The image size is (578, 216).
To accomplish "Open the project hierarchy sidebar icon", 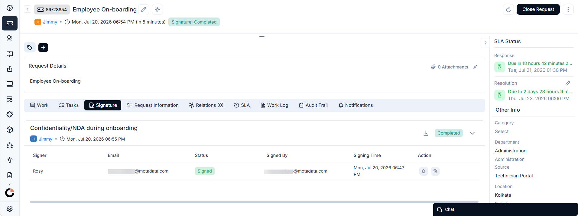I will 10,145.
